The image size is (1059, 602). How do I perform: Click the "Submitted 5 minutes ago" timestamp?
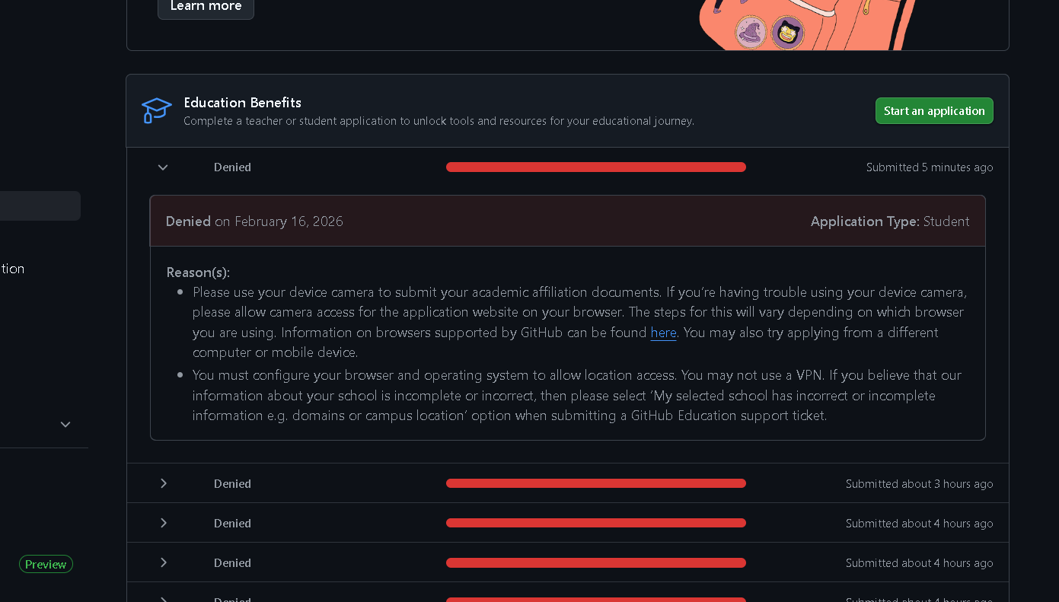pyautogui.click(x=929, y=167)
